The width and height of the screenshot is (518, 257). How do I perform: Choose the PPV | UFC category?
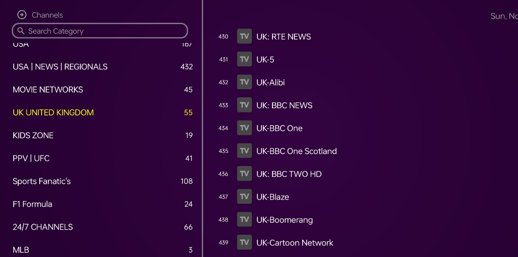pos(31,158)
